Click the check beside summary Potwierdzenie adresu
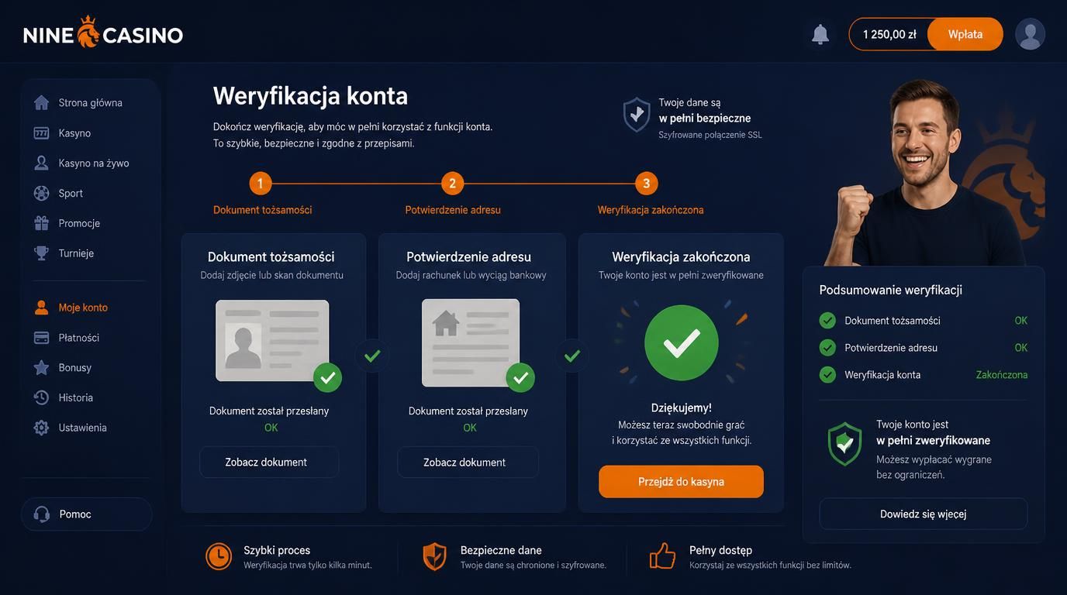Image resolution: width=1067 pixels, height=595 pixels. (827, 347)
